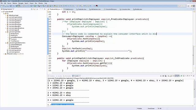Click the Open Perspective icon near Quick Access
Screen dimensions: 196x110
188,6
